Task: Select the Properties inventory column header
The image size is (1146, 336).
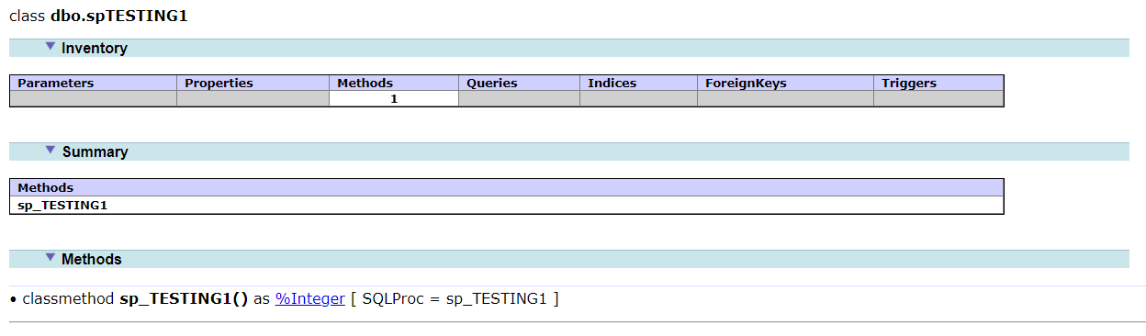Action: pyautogui.click(x=253, y=83)
